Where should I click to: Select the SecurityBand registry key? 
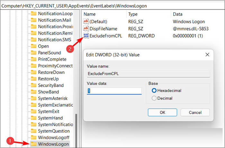pyautogui.click(x=51, y=86)
